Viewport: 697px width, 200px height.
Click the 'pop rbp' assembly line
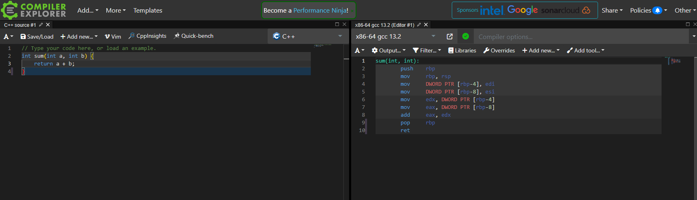(x=418, y=123)
